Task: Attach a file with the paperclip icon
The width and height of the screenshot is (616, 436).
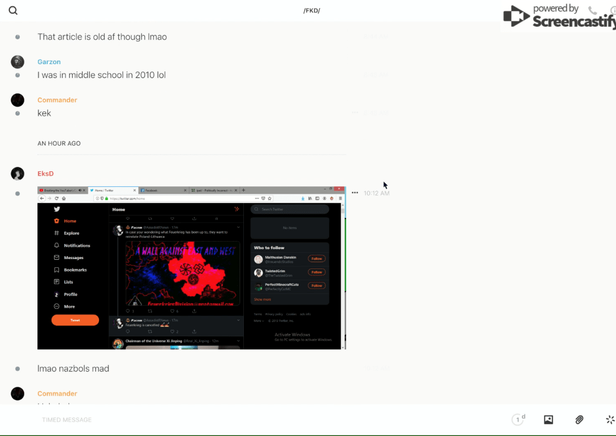Action: [x=579, y=420]
